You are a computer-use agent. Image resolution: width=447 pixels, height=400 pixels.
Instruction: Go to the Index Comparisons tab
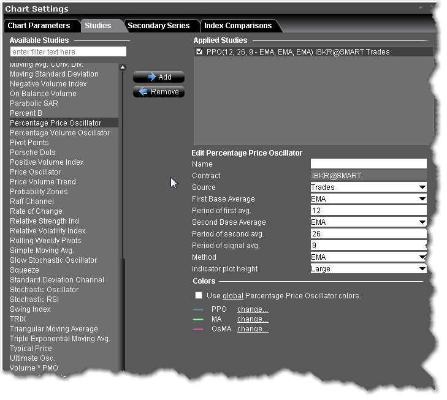click(x=237, y=26)
